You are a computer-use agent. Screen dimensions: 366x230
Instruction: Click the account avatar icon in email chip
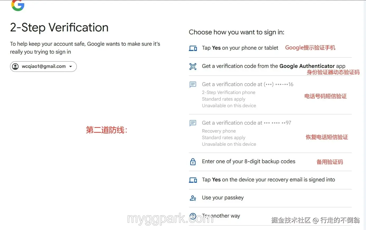coord(16,67)
